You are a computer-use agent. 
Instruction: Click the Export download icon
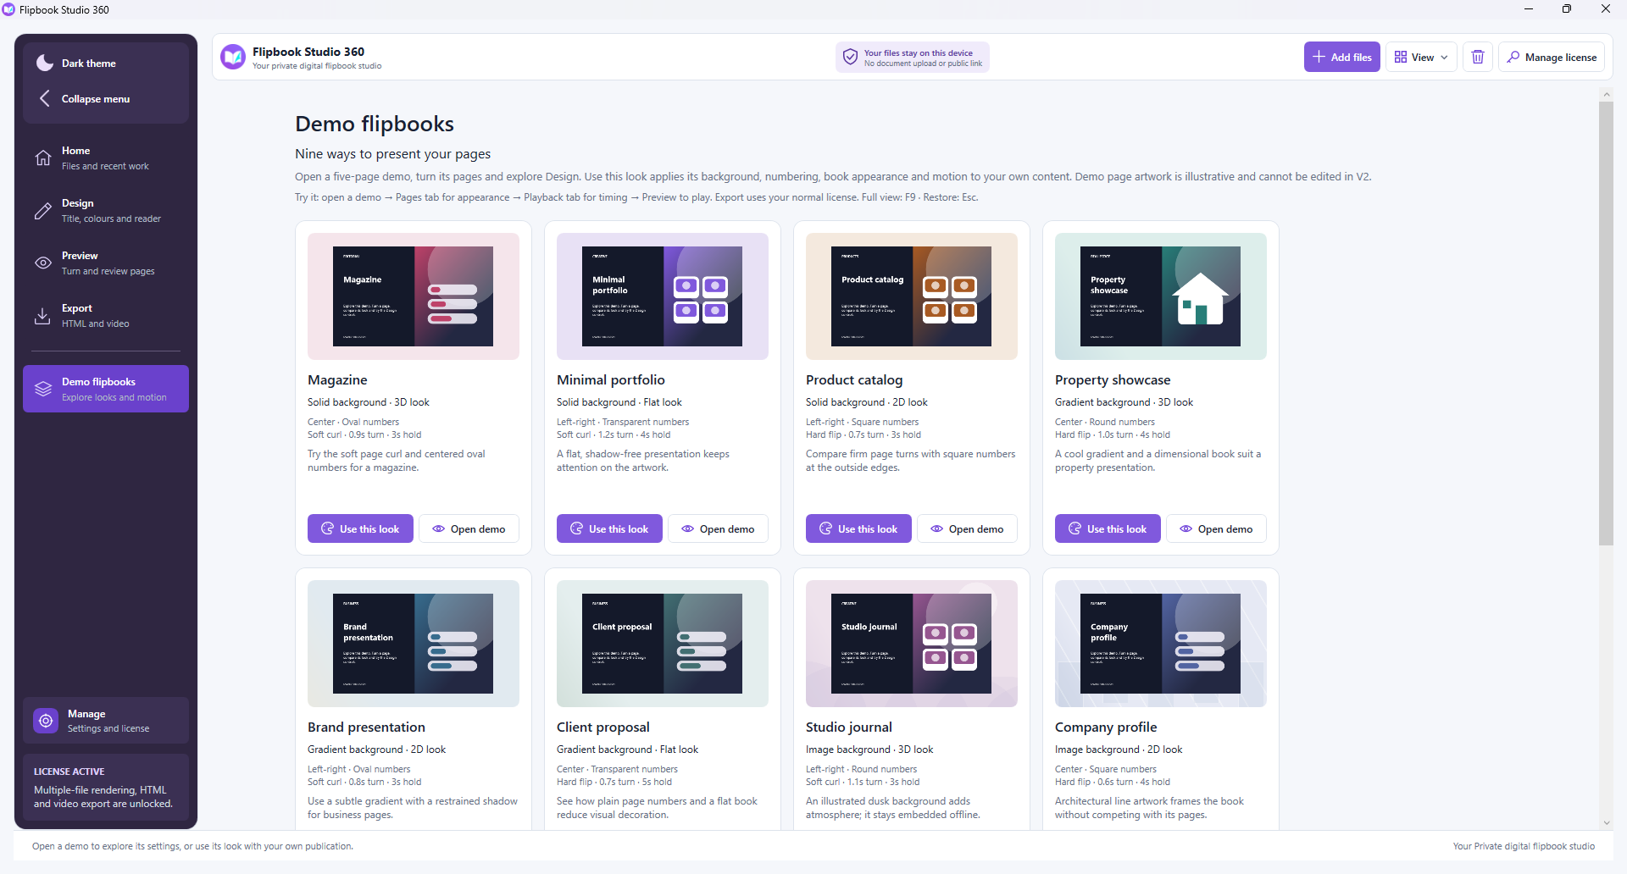(x=43, y=316)
